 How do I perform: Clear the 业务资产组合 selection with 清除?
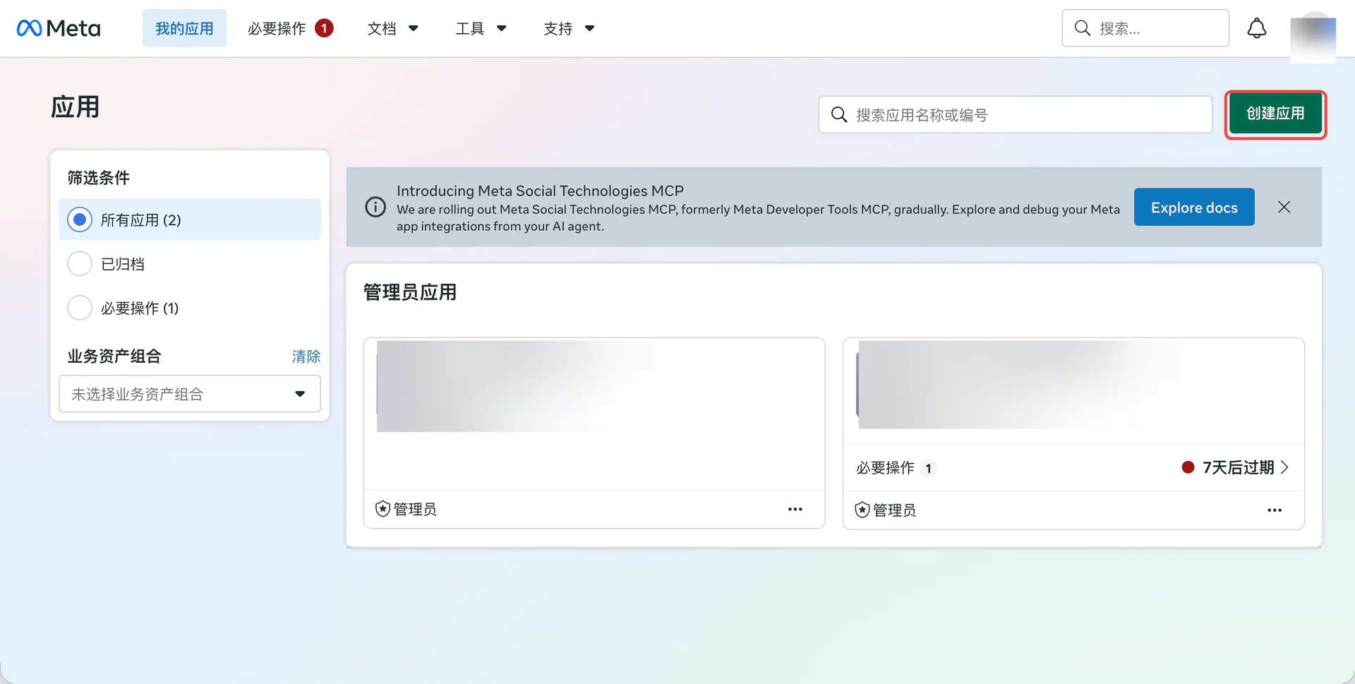tap(306, 356)
